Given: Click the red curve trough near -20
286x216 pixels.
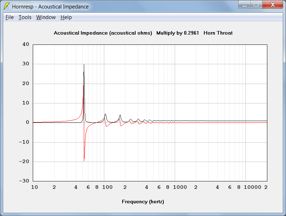Looking at the screenshot, I should pos(84,160).
